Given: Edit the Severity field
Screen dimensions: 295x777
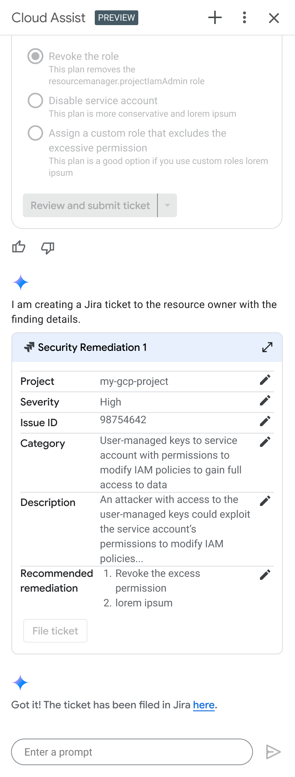Looking at the screenshot, I should point(265,400).
